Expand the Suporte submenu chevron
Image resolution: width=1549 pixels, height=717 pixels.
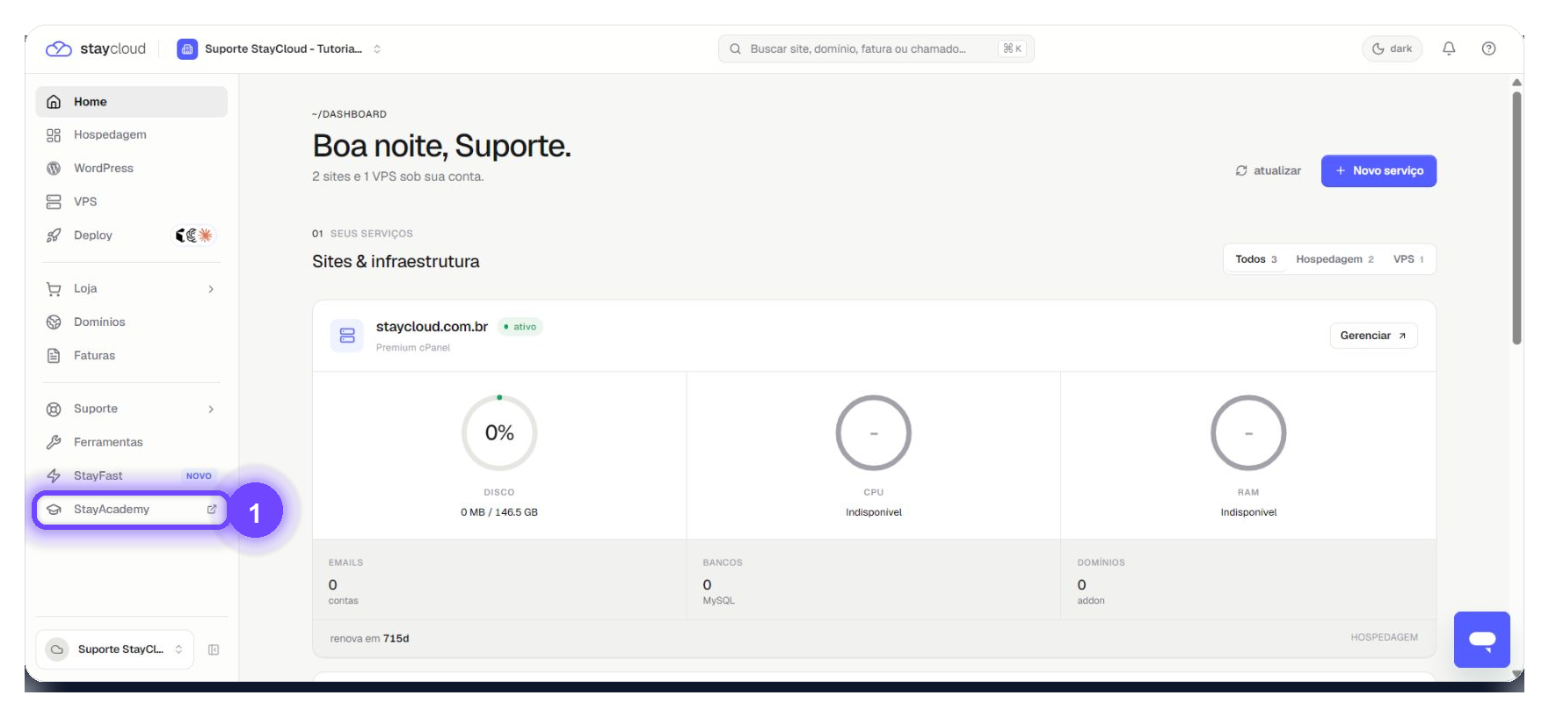coord(211,409)
